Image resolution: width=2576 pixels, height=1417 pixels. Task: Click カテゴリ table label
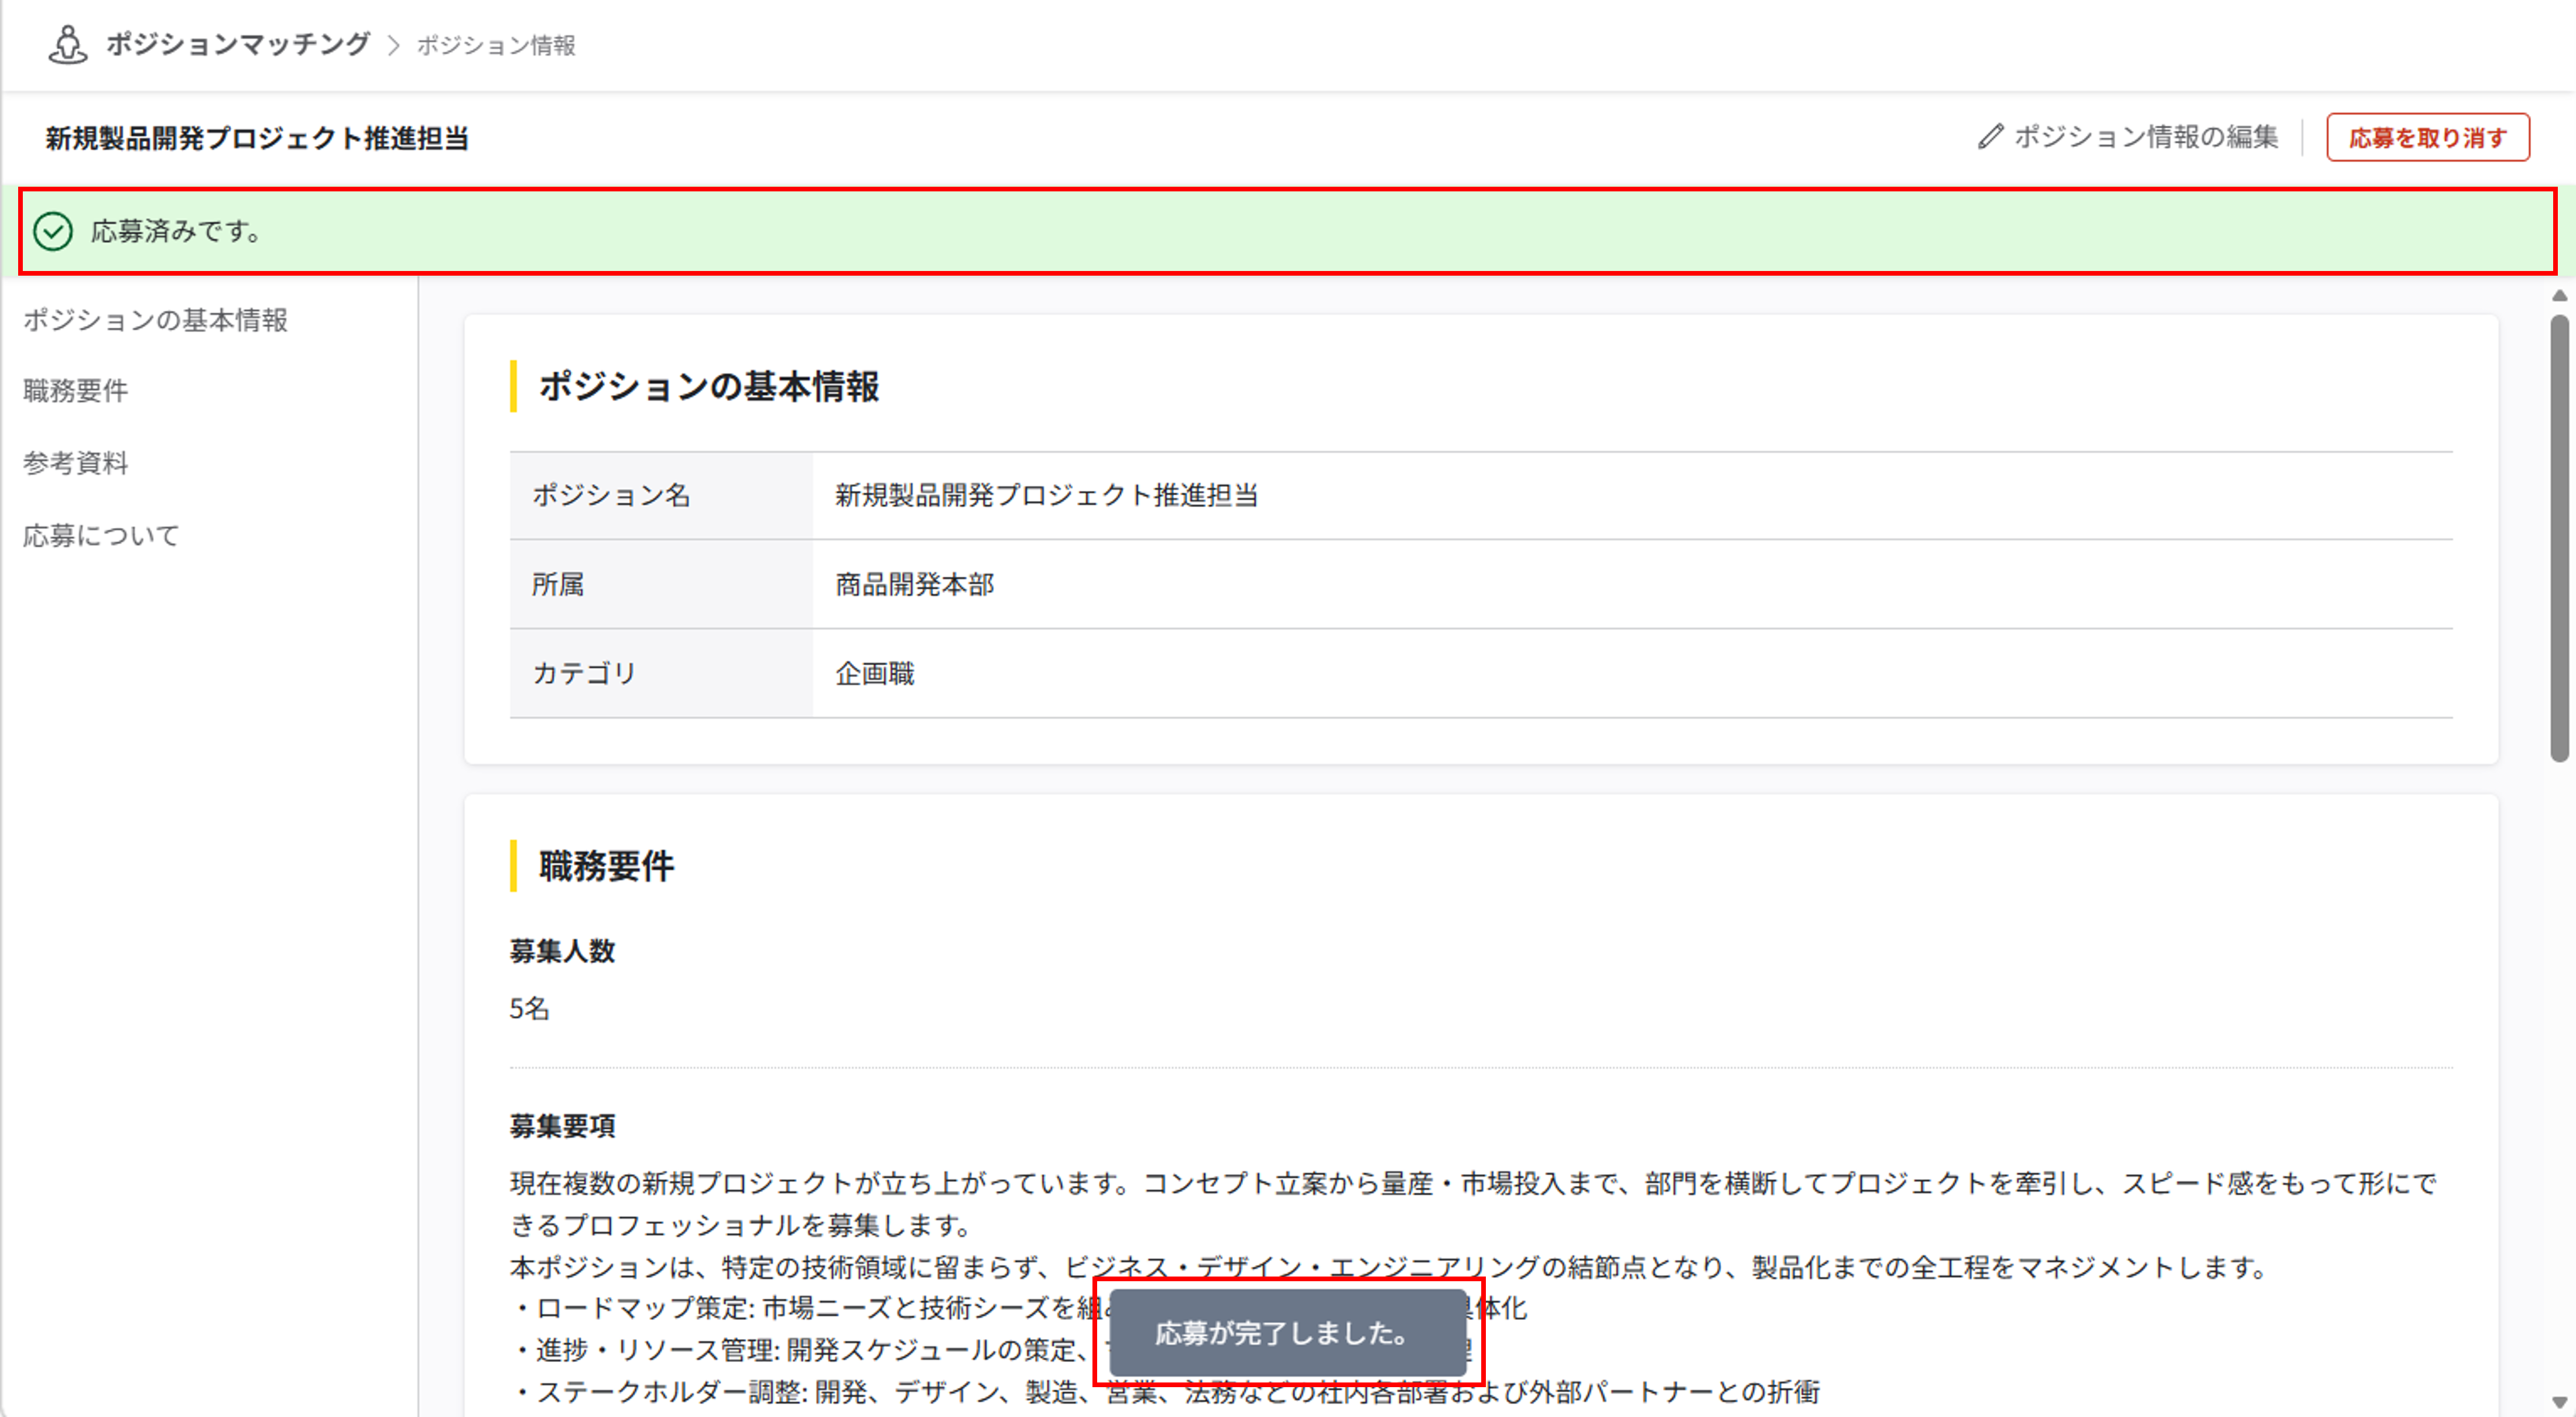[x=584, y=673]
